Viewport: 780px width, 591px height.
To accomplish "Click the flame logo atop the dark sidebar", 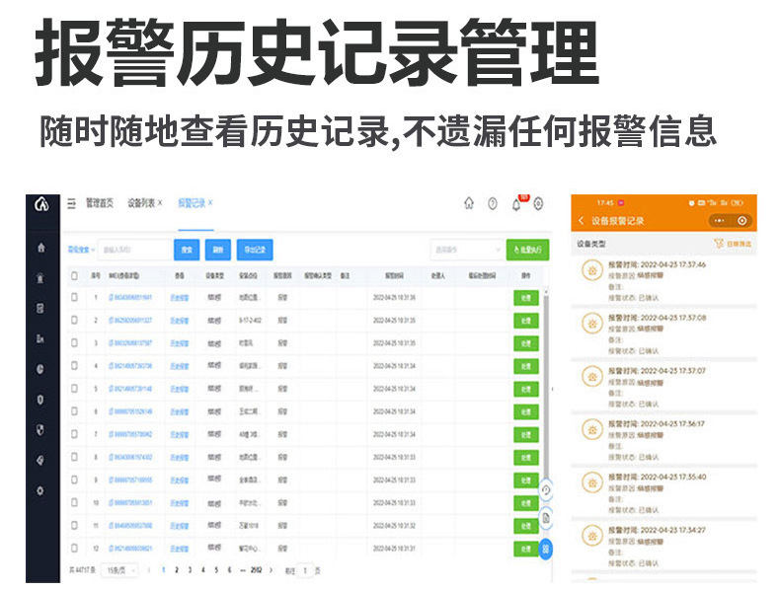I will click(x=41, y=203).
